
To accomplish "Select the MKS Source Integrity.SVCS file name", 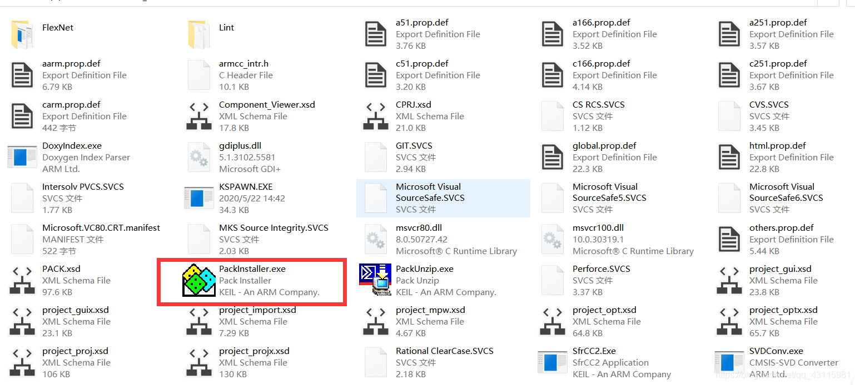I will click(x=274, y=228).
